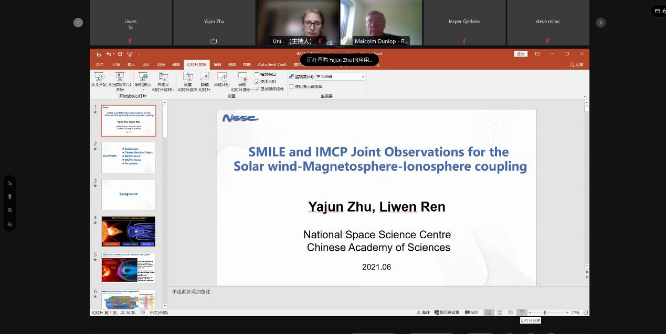Click the Yajun Zhu participant tile

pos(214,23)
